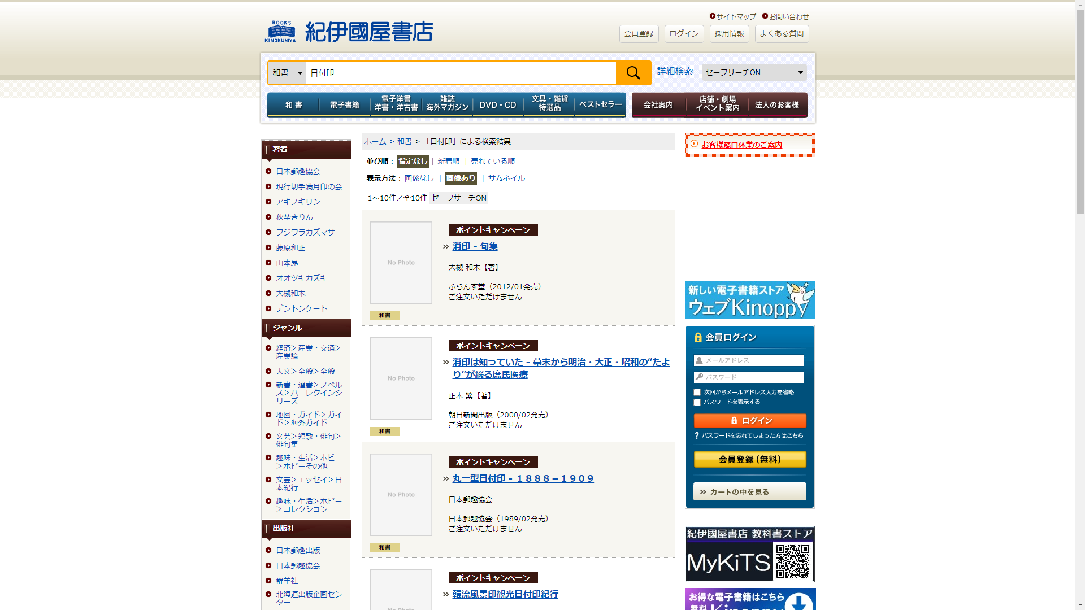
Task: Open the Web Kinoppy e-book store banner
Action: [x=749, y=300]
